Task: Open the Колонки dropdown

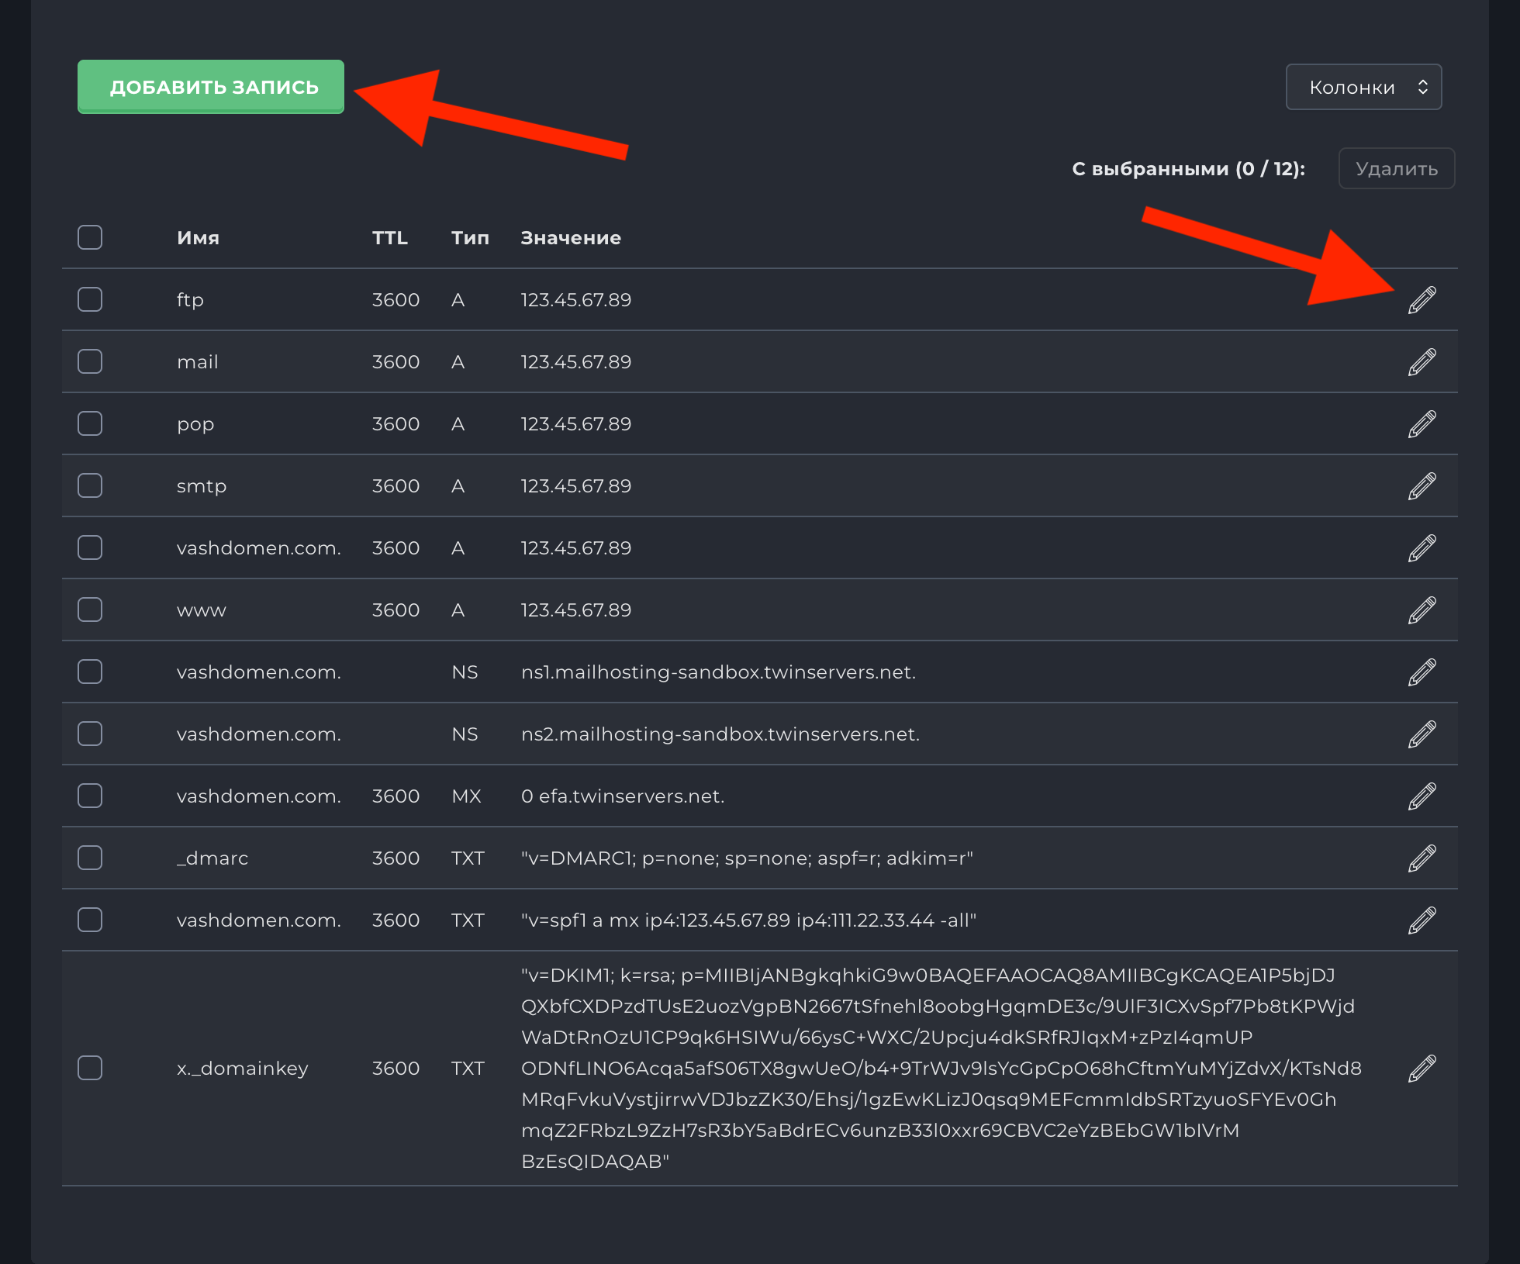Action: [1363, 87]
